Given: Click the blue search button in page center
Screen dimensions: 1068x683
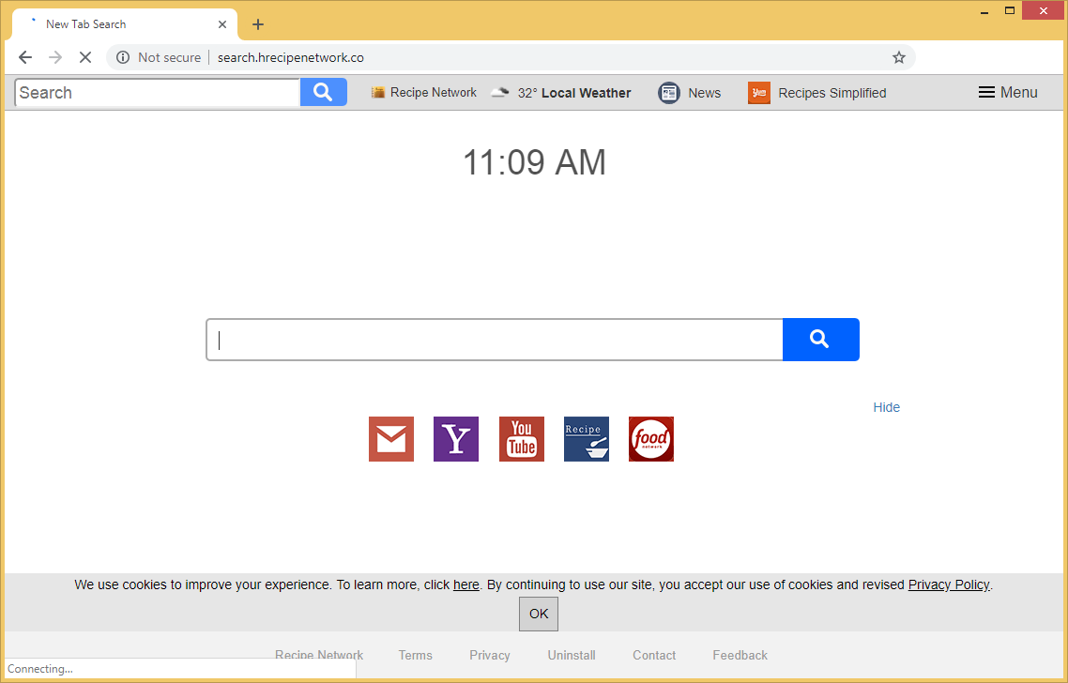Looking at the screenshot, I should pos(820,340).
